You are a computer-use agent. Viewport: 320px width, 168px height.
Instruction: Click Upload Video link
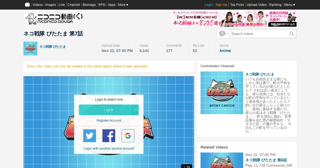(257, 5)
